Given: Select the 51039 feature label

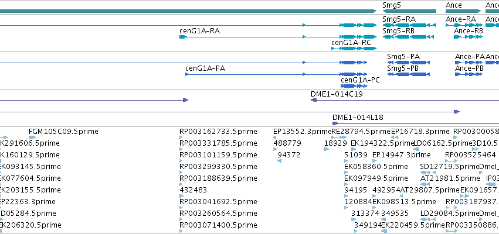Looking at the screenshot, I should (356, 155).
